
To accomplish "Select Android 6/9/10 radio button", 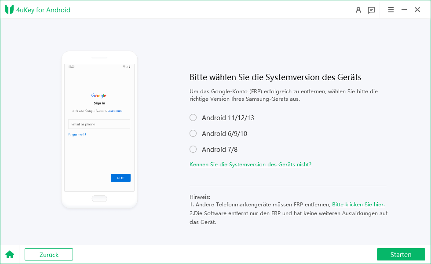I will (x=193, y=133).
